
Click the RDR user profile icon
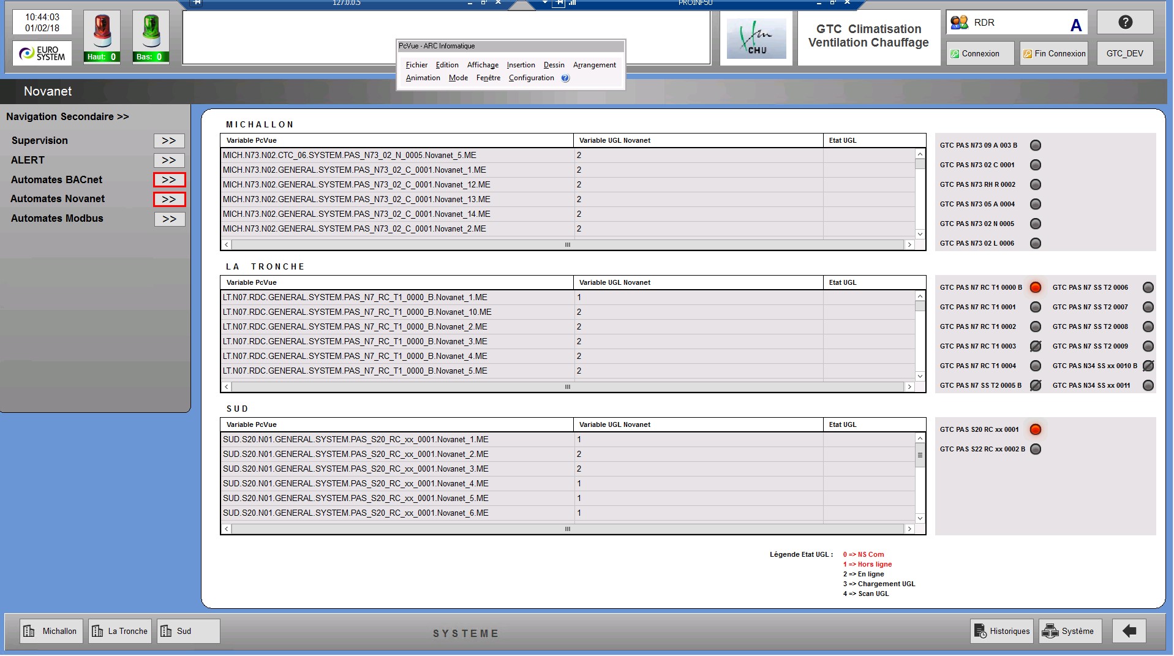coord(959,23)
